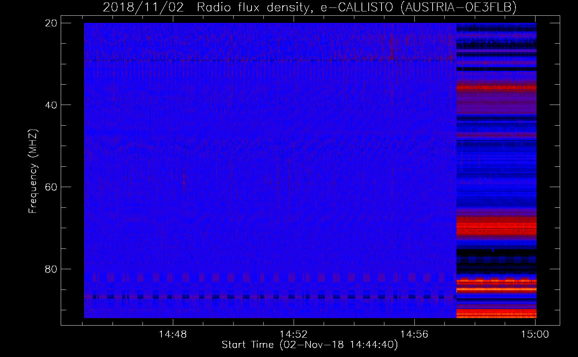Click the 40 frequency tick label
This screenshot has height=357, width=578.
click(51, 105)
